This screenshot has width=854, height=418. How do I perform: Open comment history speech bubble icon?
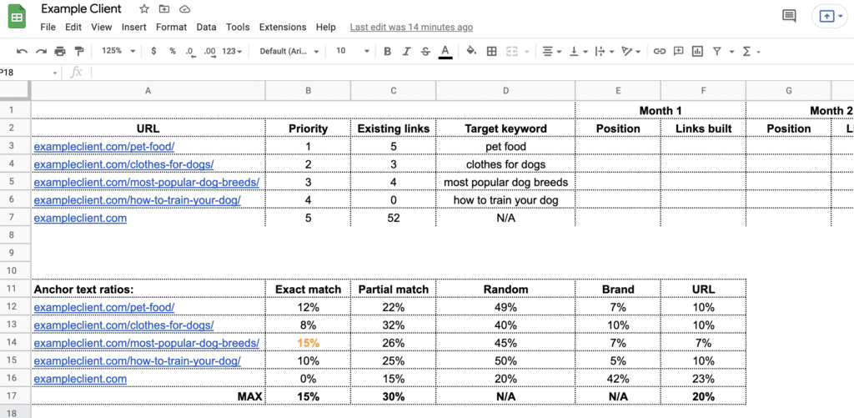click(x=789, y=16)
